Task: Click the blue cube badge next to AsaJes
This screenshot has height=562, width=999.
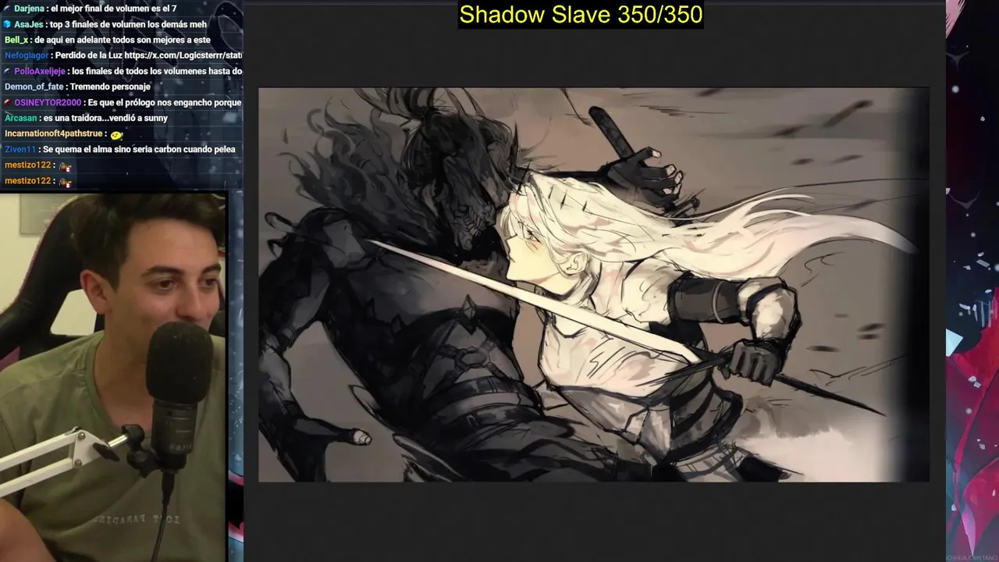Action: coord(8,24)
